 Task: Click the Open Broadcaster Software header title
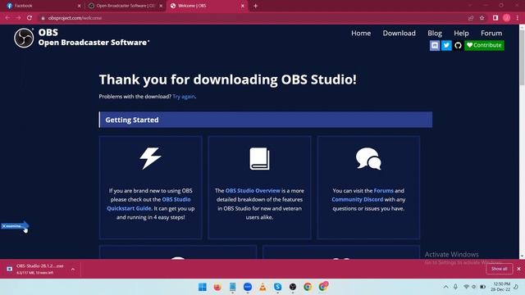pyautogui.click(x=93, y=43)
